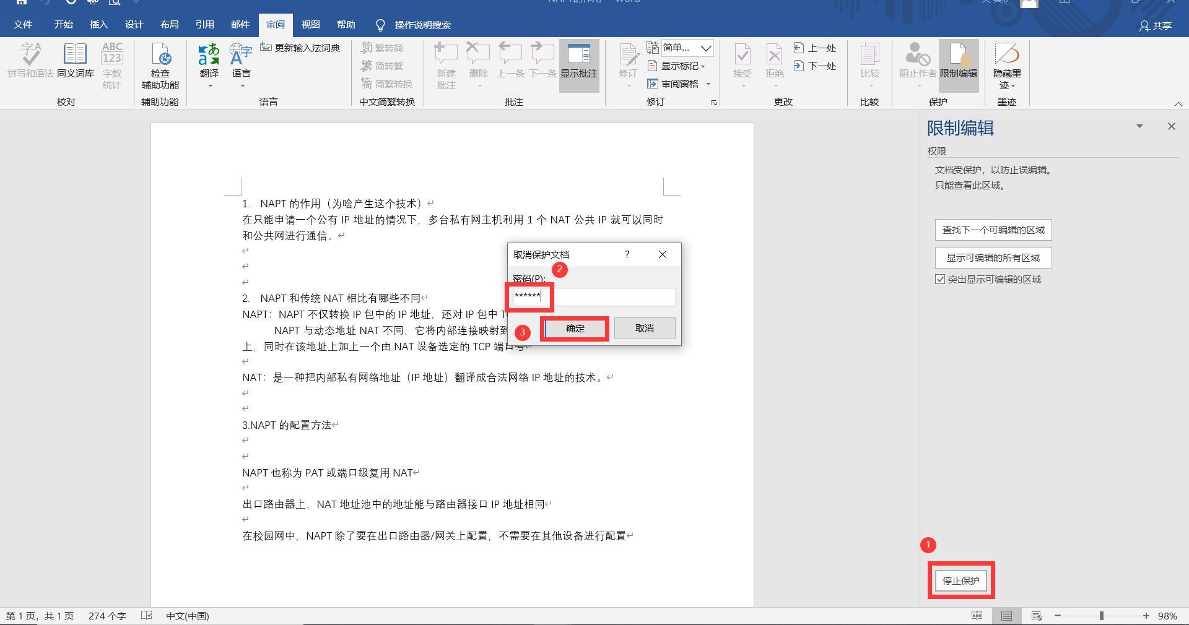This screenshot has width=1189, height=625.
Task: Insert a 新建批注 comment
Action: coord(445,65)
